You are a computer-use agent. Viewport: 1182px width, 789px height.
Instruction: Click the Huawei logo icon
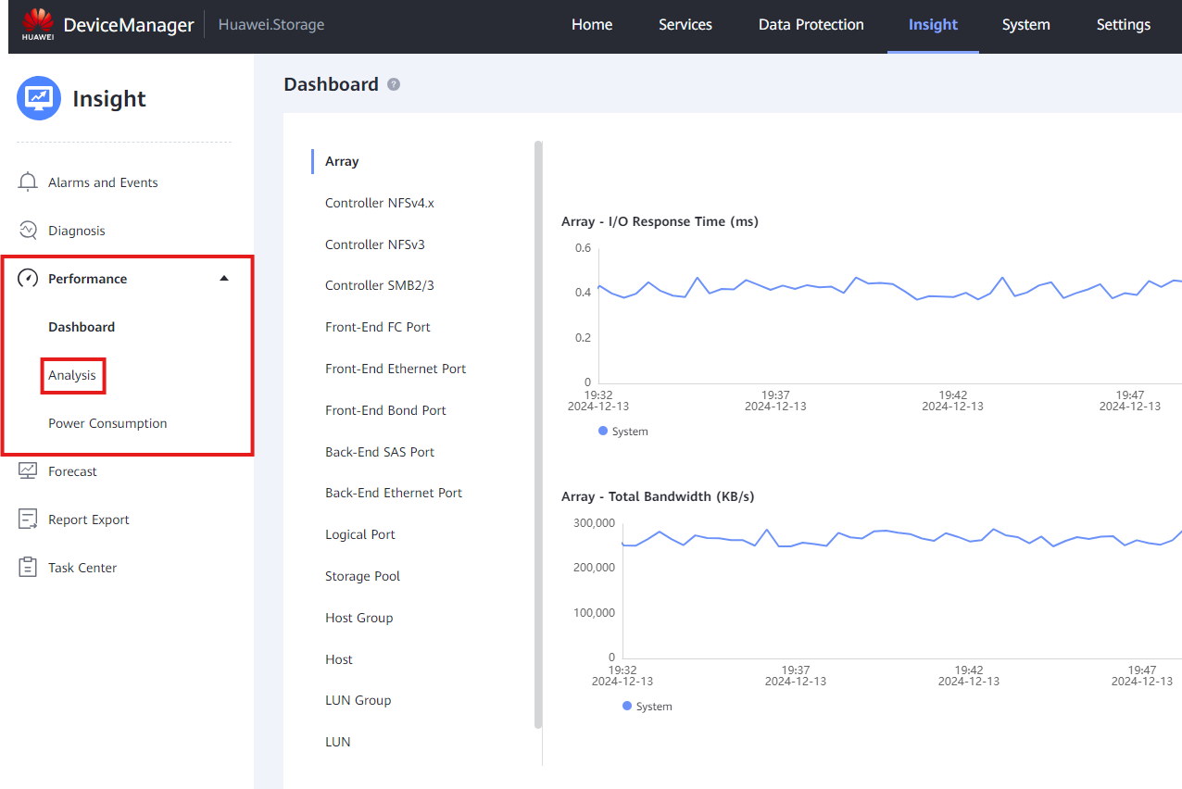38,25
